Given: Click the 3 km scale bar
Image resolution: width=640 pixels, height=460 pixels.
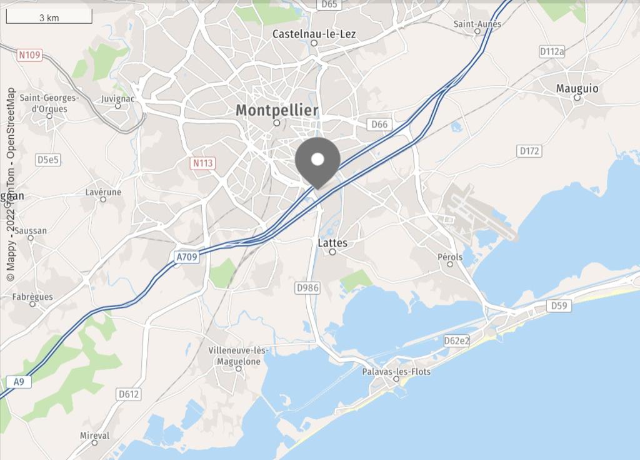Looking at the screenshot, I should (x=49, y=17).
